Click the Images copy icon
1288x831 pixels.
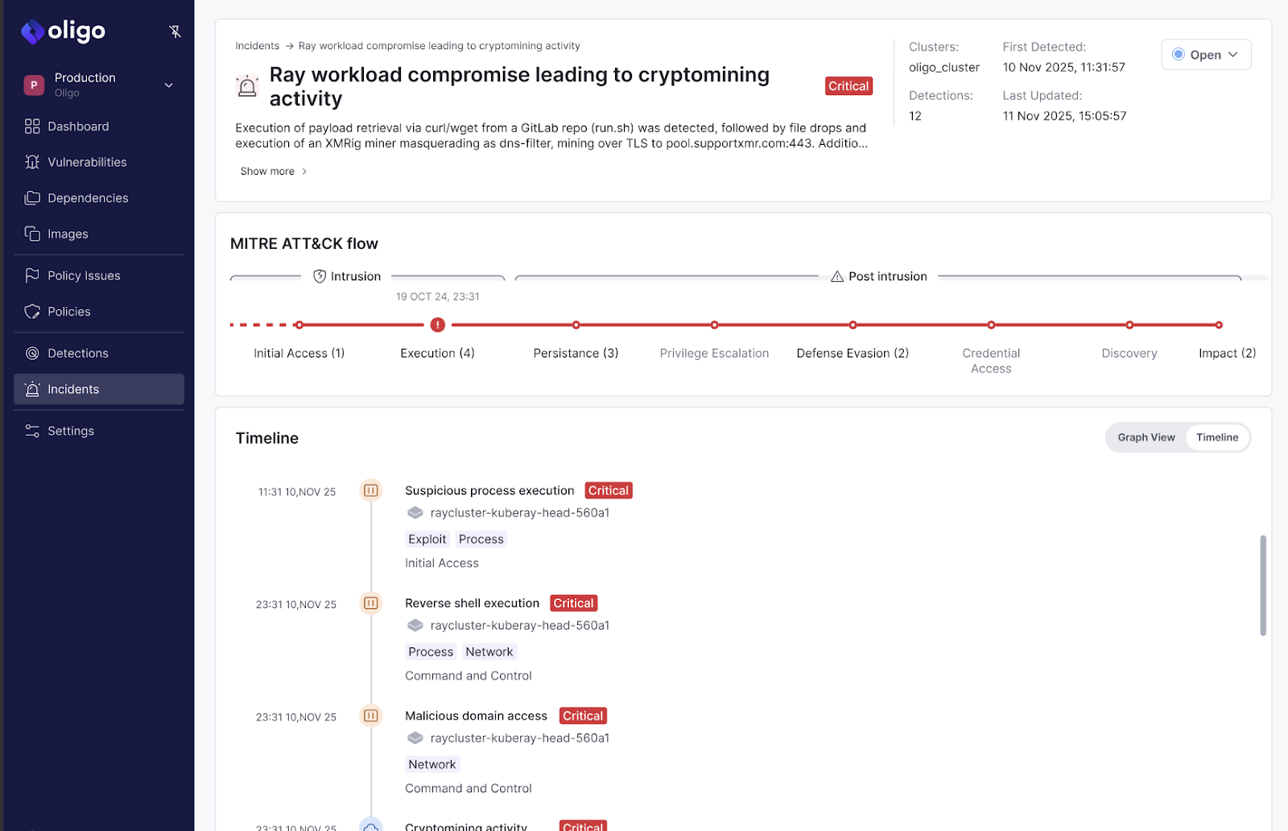pyautogui.click(x=32, y=234)
